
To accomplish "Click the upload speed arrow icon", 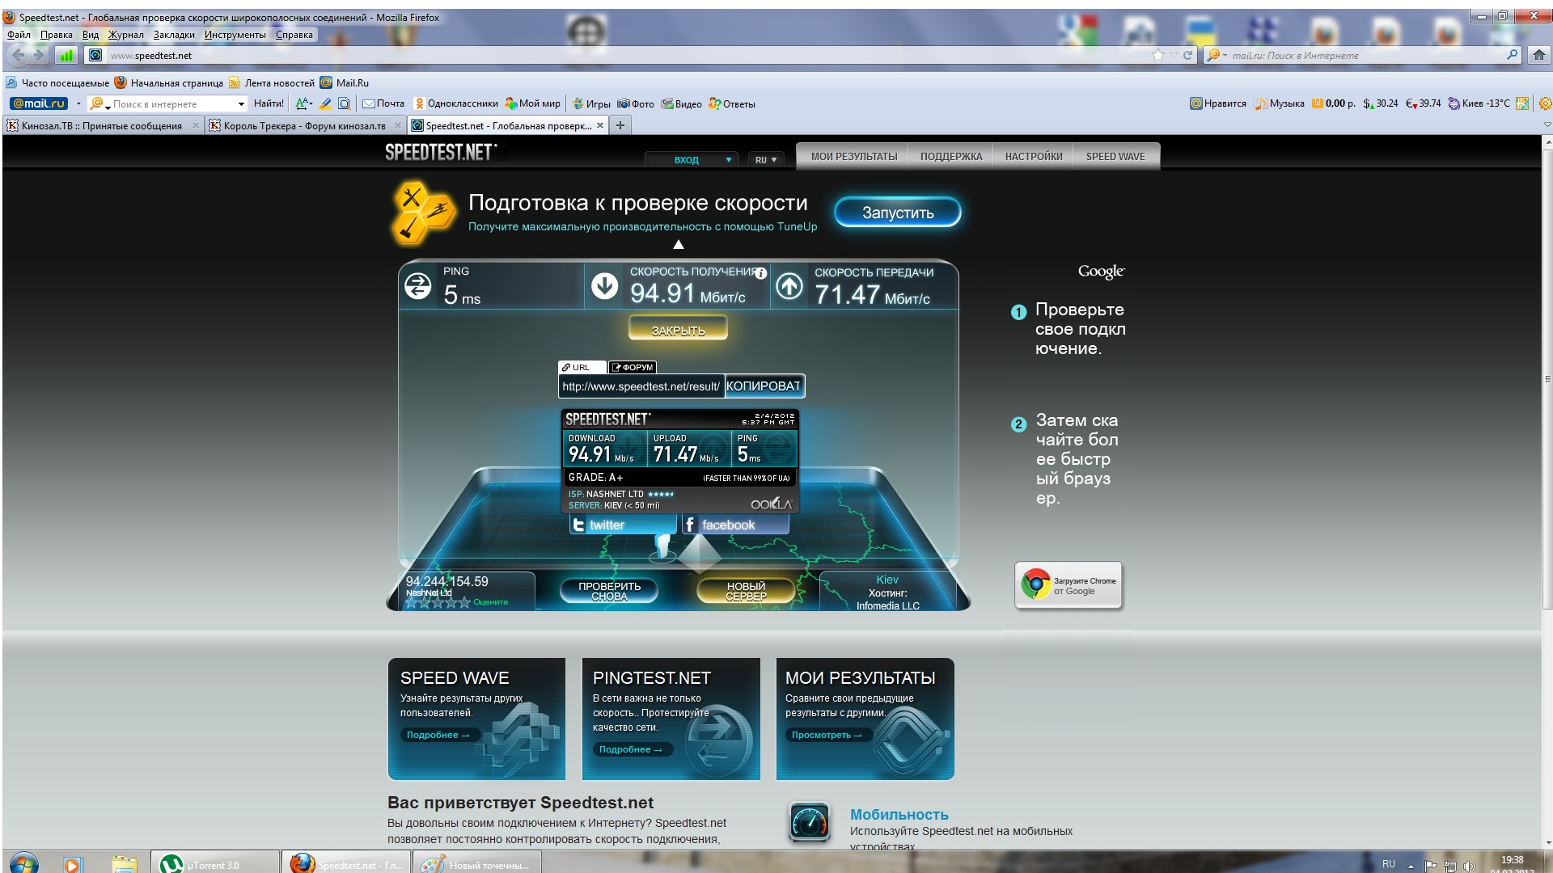I will pos(789,285).
